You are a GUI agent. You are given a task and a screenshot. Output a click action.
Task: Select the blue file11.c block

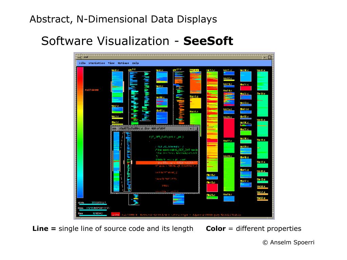pyautogui.click(x=162, y=117)
